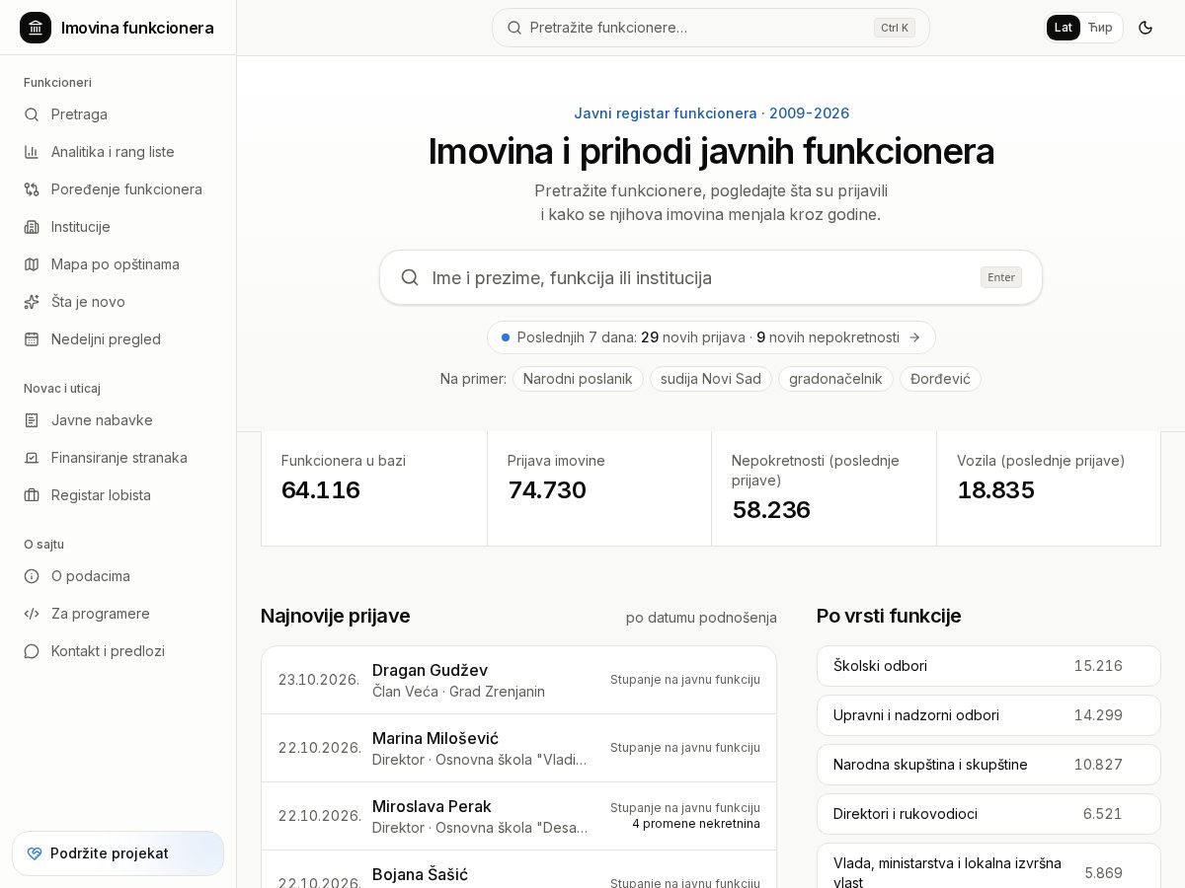Click the O podacima info icon
The image size is (1185, 888).
coord(32,576)
